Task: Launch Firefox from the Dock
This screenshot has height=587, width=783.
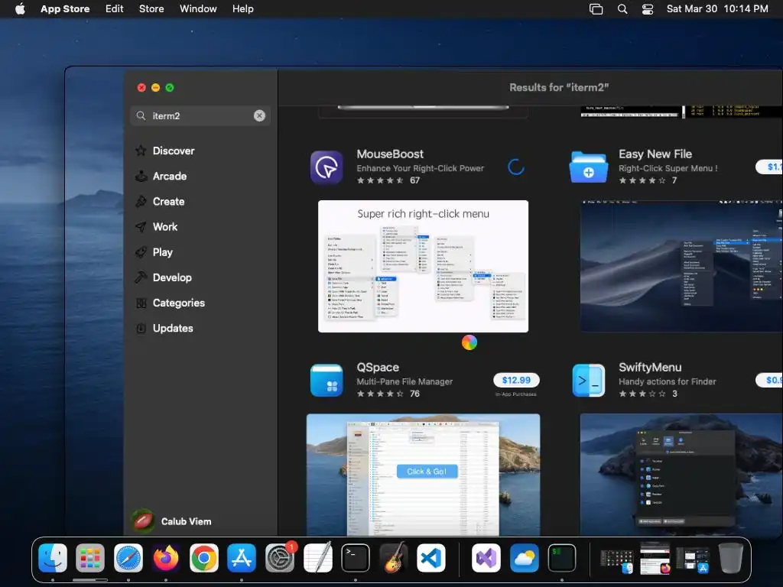Action: pos(166,558)
